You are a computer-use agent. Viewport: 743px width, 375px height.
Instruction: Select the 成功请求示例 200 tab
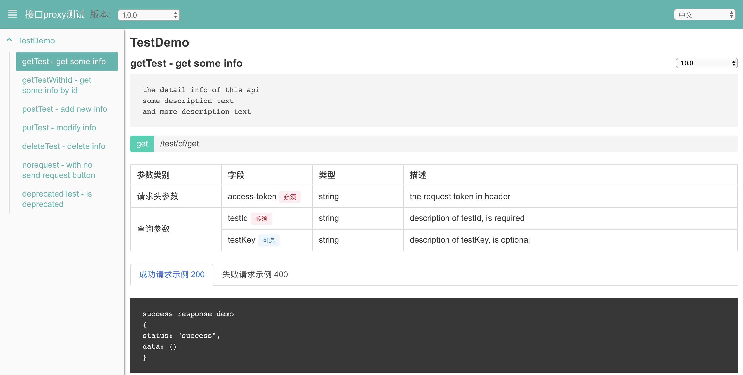coord(172,274)
